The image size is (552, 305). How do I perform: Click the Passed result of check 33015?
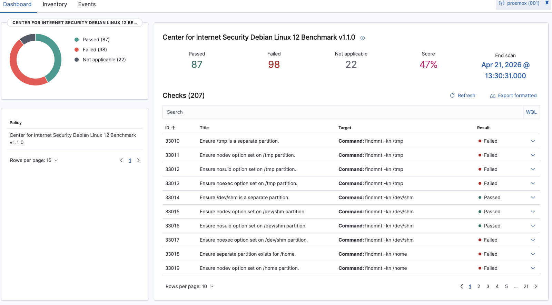click(x=489, y=212)
